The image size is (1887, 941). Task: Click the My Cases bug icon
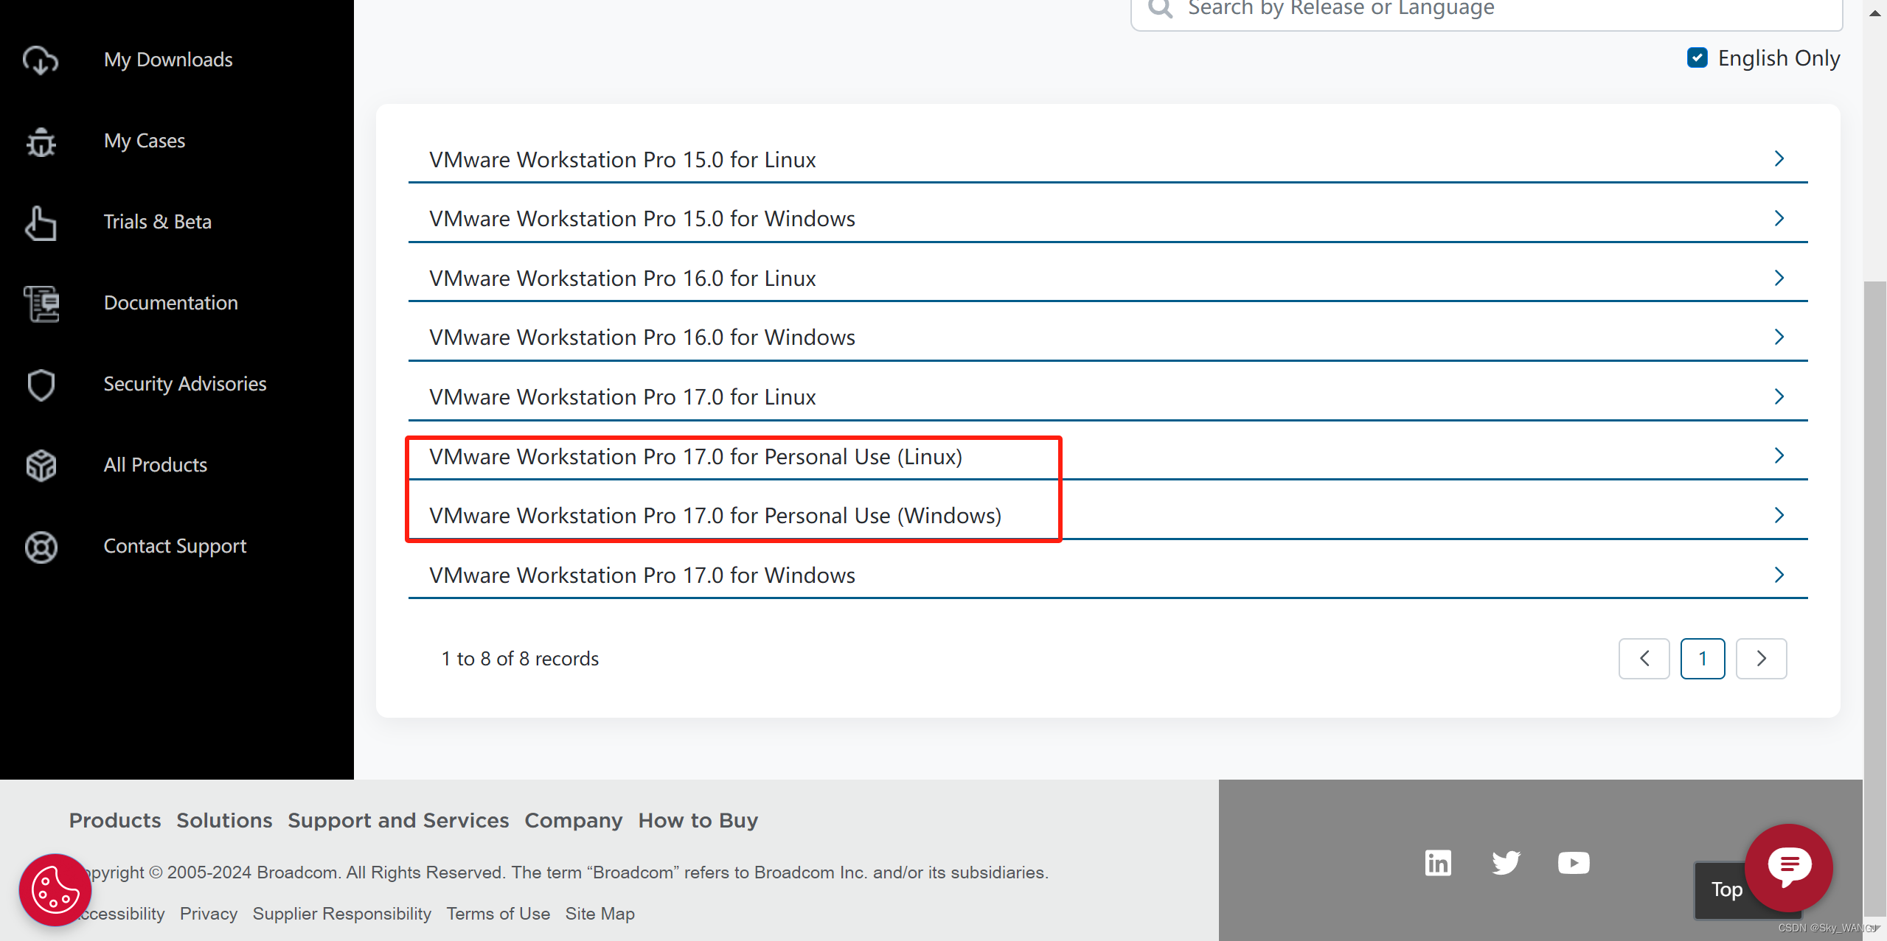[x=41, y=141]
